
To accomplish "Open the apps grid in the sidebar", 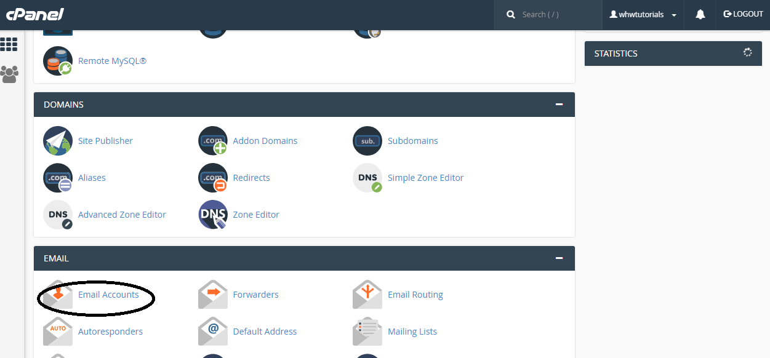I will pos(9,44).
